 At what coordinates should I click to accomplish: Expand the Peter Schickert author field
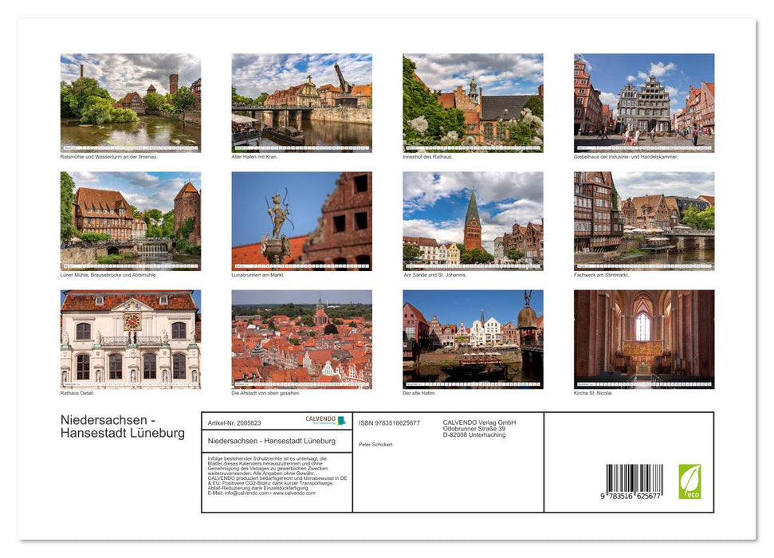376,445
